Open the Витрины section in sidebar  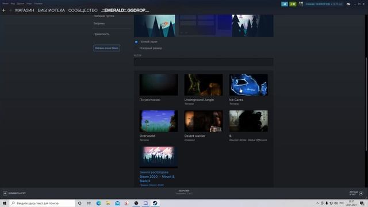coord(99,24)
